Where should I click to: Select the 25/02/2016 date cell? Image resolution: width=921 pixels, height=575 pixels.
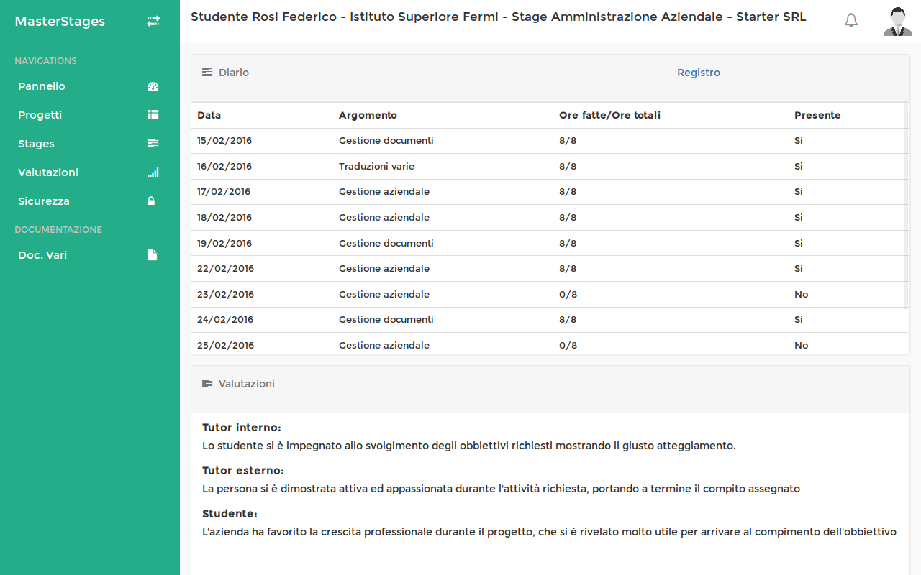pos(225,345)
